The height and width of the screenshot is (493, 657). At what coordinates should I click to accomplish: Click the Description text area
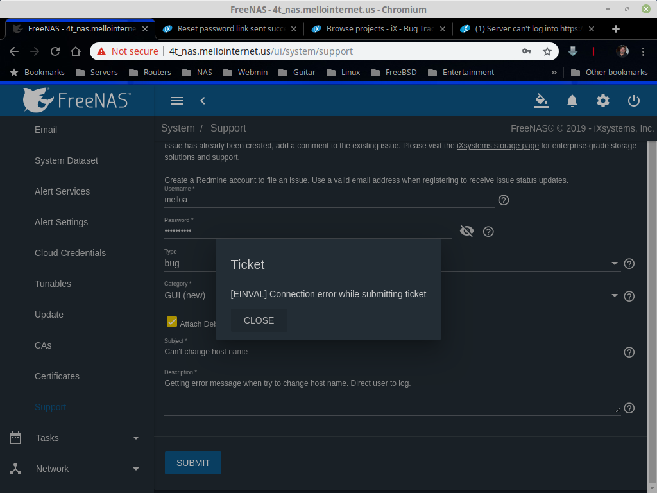pyautogui.click(x=392, y=396)
